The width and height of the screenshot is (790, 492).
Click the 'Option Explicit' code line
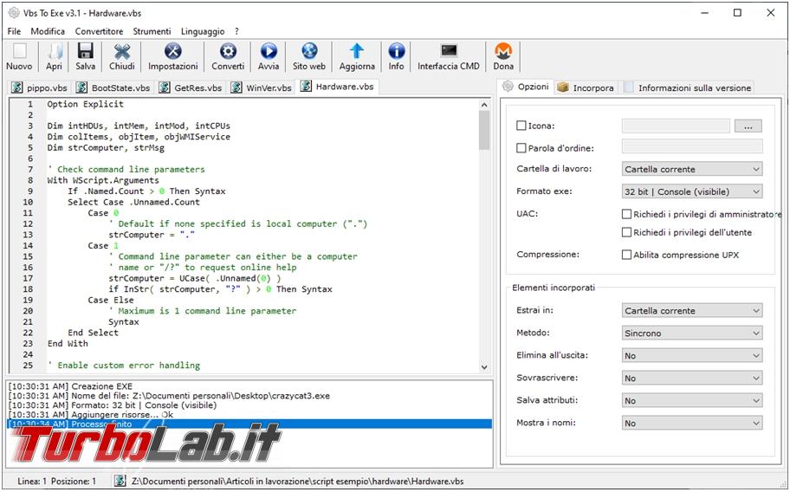point(85,104)
